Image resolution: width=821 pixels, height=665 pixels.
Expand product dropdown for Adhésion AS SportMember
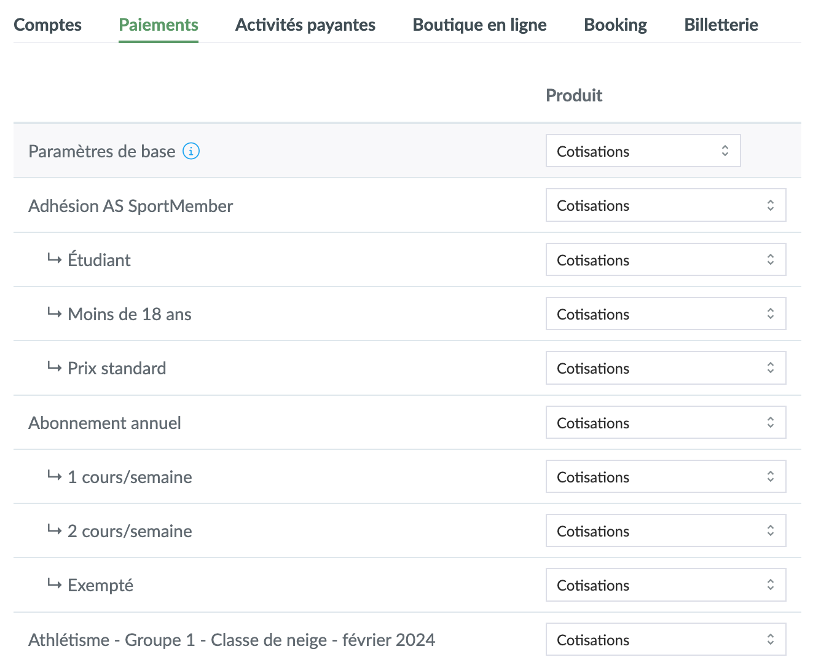pos(666,205)
